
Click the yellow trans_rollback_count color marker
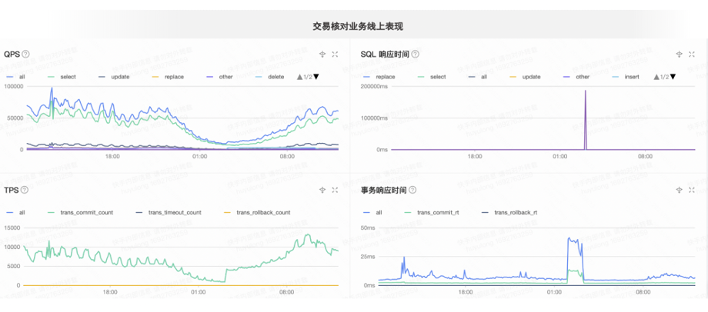tap(227, 212)
